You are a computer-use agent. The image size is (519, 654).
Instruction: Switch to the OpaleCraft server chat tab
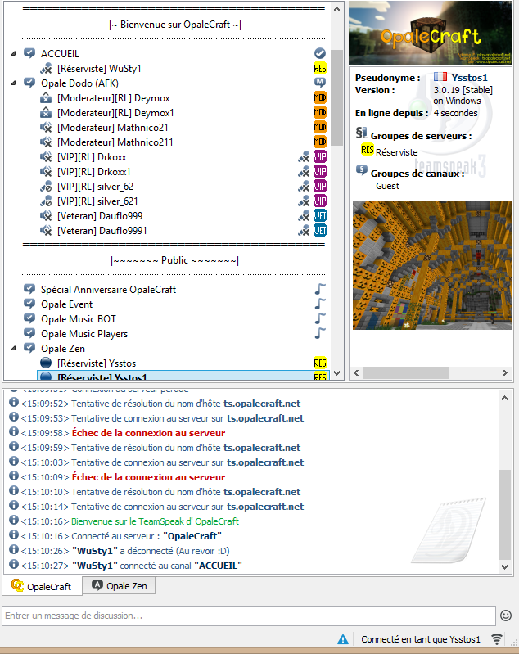[42, 586]
